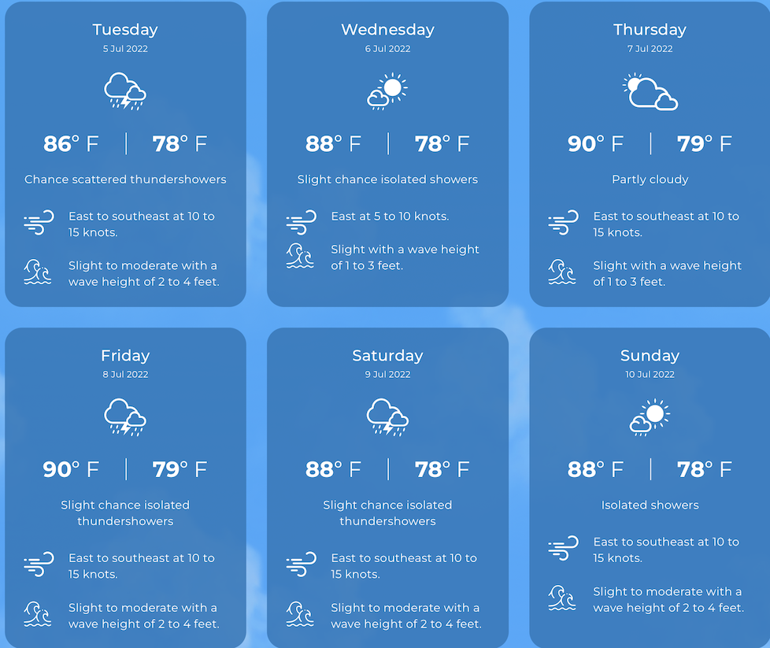Click Thursday's 90° F high temperature
The image size is (770, 648).
click(x=595, y=144)
